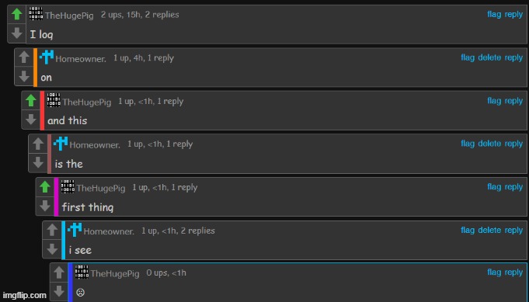The image size is (529, 302).
Task: Downvote the sad face emoji comment
Action: coord(59,291)
